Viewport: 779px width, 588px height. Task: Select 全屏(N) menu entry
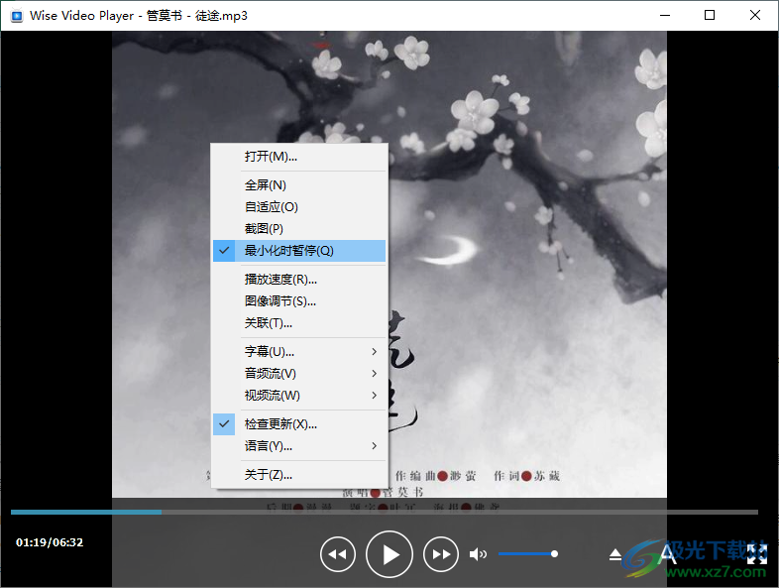pyautogui.click(x=299, y=185)
